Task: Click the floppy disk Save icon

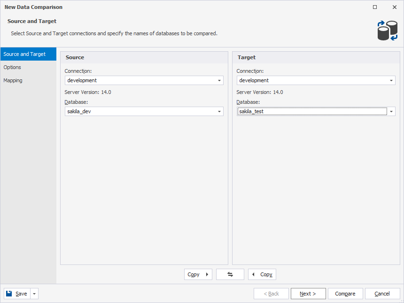Action: click(9, 293)
